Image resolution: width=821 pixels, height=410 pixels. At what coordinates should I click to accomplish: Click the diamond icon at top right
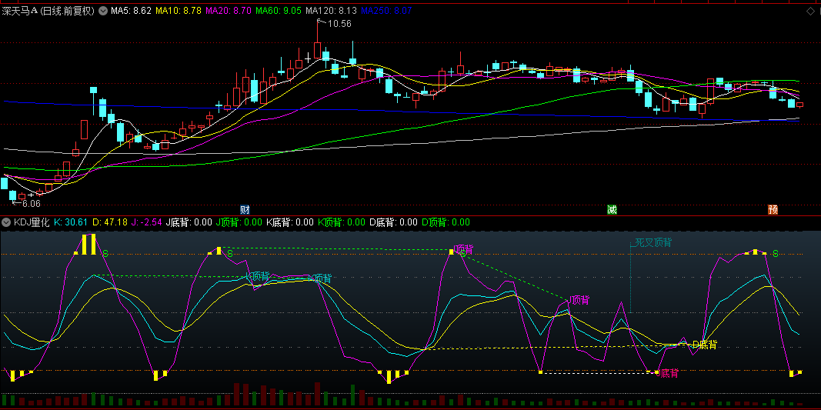tap(810, 11)
